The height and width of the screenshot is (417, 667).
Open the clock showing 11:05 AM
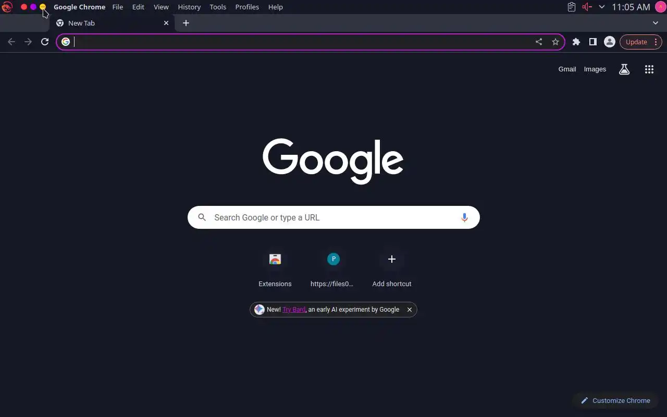[631, 7]
